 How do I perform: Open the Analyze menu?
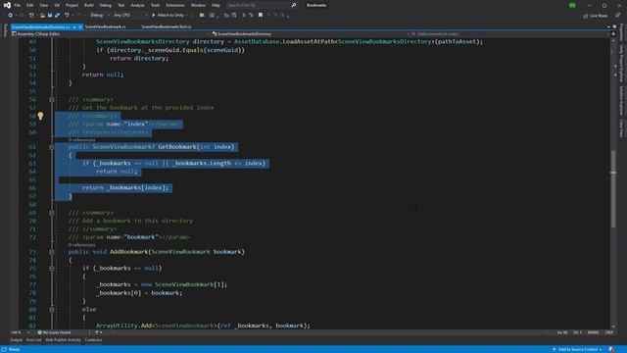(x=137, y=5)
